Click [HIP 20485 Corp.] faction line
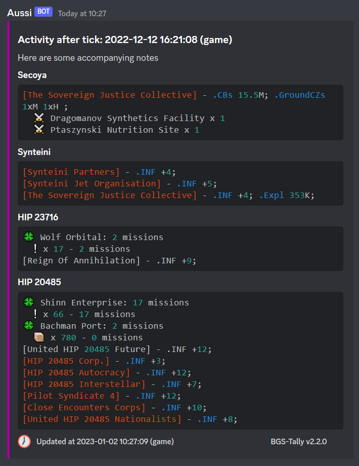Image resolution: width=359 pixels, height=466 pixels. coord(94,361)
